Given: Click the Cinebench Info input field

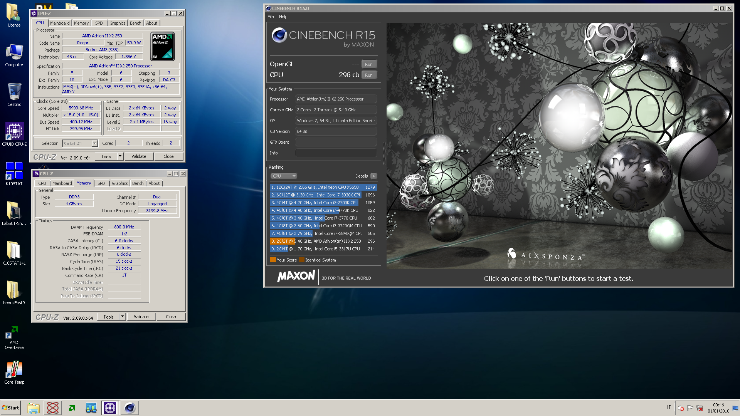Looking at the screenshot, I should coord(336,153).
